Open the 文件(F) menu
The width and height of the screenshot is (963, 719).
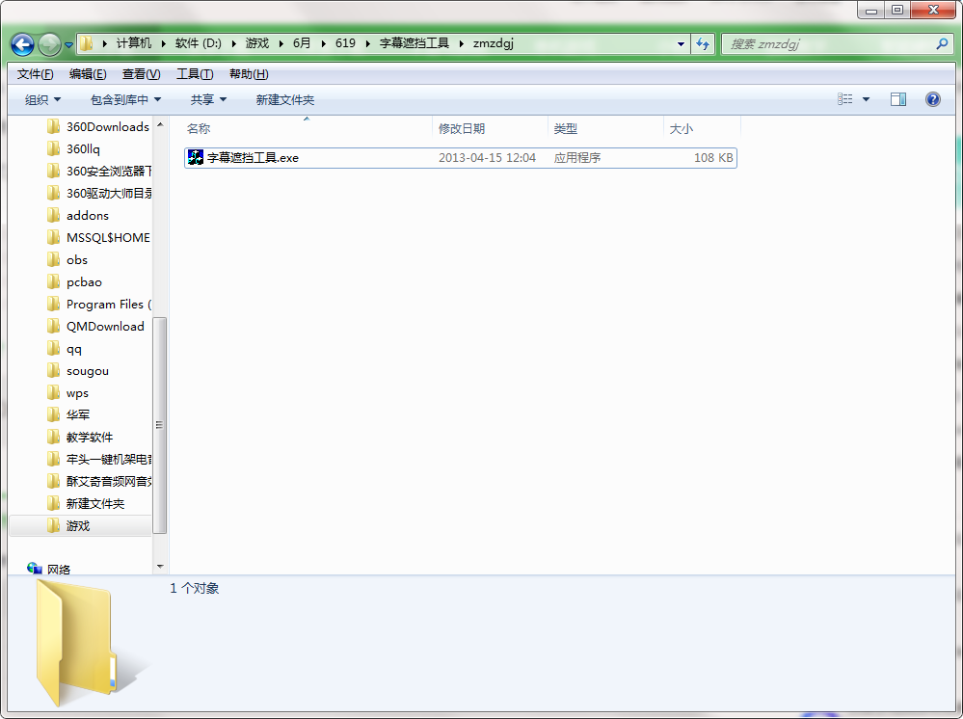pos(35,74)
